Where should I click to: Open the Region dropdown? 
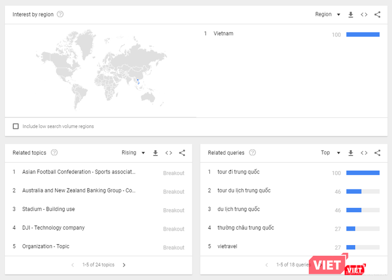(x=328, y=15)
